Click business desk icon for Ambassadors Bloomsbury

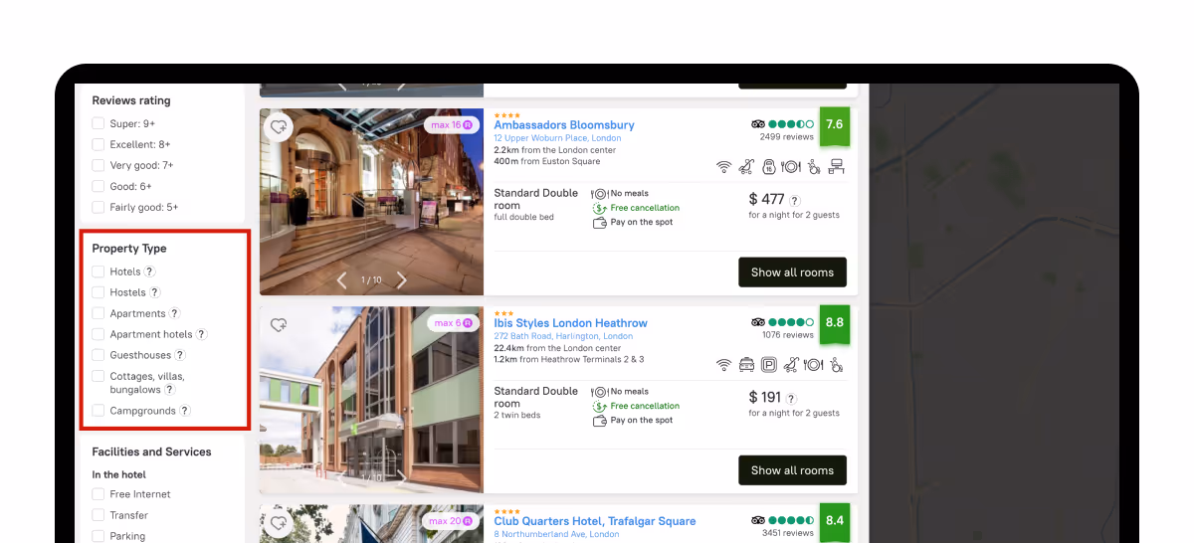point(837,167)
